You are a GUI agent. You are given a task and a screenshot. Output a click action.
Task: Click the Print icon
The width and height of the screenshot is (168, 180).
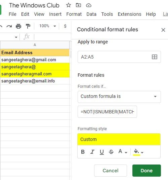tap(18, 26)
